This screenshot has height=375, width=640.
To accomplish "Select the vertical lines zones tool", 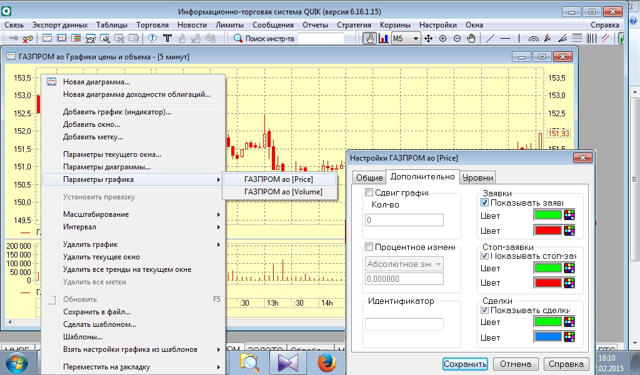I will (591, 38).
